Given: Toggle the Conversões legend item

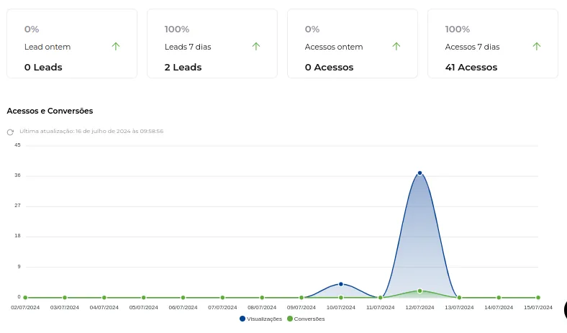Looking at the screenshot, I should (x=306, y=319).
